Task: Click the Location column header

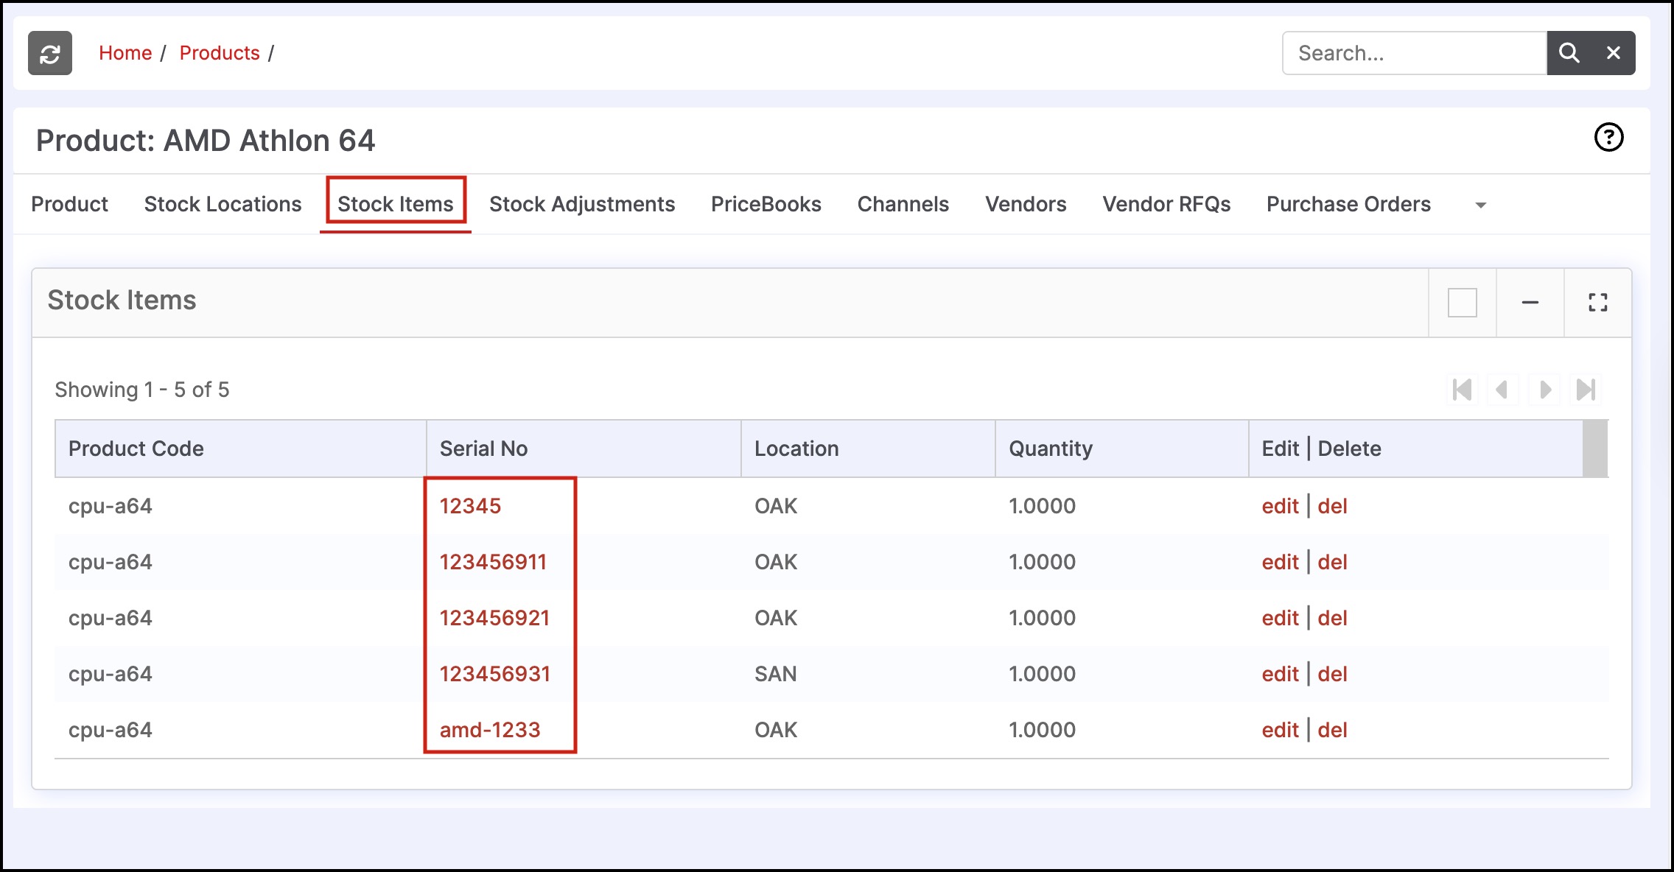Action: [868, 449]
